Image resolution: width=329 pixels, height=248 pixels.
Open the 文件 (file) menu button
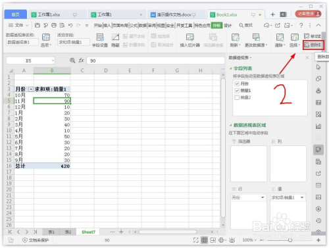tap(18, 26)
